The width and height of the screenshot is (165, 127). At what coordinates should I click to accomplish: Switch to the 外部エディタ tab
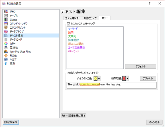point(90,18)
